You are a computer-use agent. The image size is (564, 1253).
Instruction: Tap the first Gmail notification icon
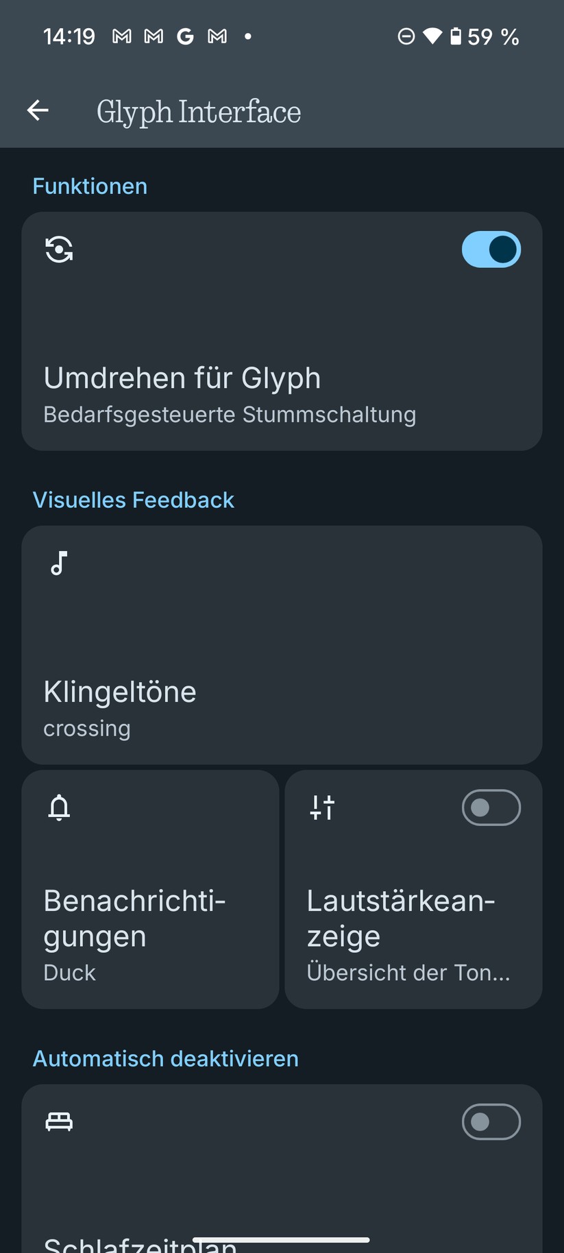122,36
